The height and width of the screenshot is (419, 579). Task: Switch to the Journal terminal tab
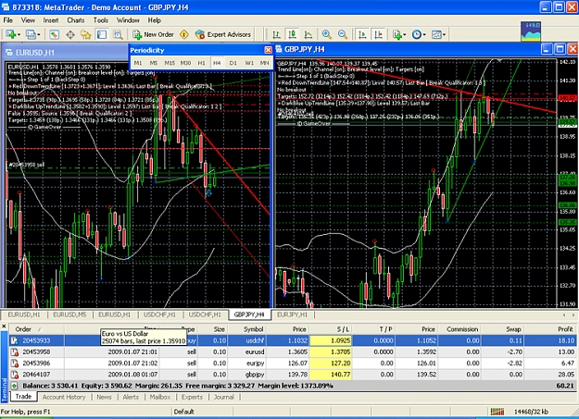point(224,397)
